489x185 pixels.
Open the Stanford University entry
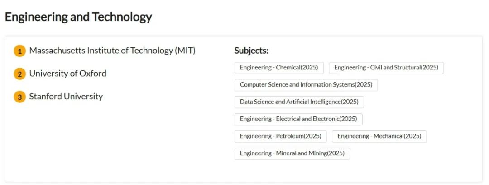click(x=66, y=97)
